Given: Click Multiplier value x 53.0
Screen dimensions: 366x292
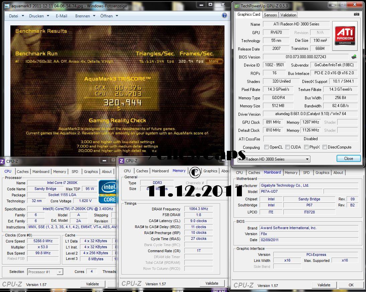Looking at the screenshot, I should click(x=43, y=247).
